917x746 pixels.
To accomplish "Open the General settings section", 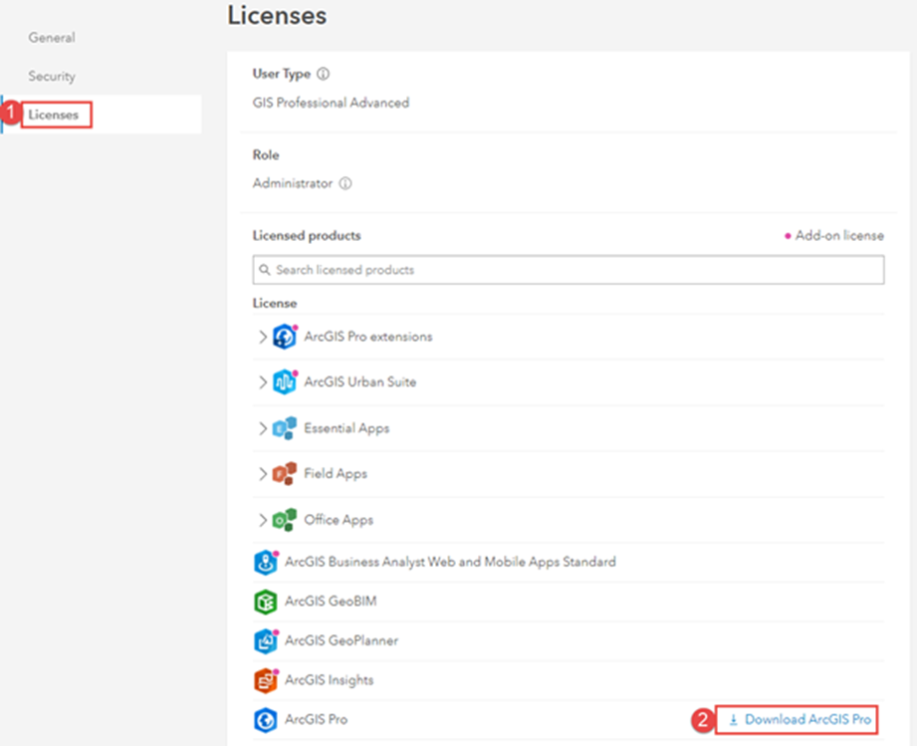I will click(x=52, y=37).
